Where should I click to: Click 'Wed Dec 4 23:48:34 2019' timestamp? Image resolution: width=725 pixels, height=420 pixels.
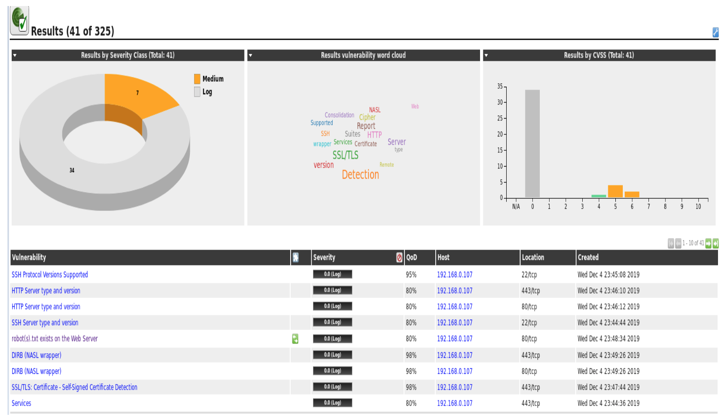pyautogui.click(x=608, y=338)
